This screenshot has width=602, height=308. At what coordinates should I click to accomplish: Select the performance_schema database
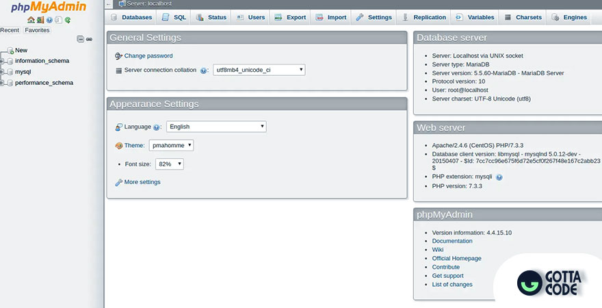[44, 83]
